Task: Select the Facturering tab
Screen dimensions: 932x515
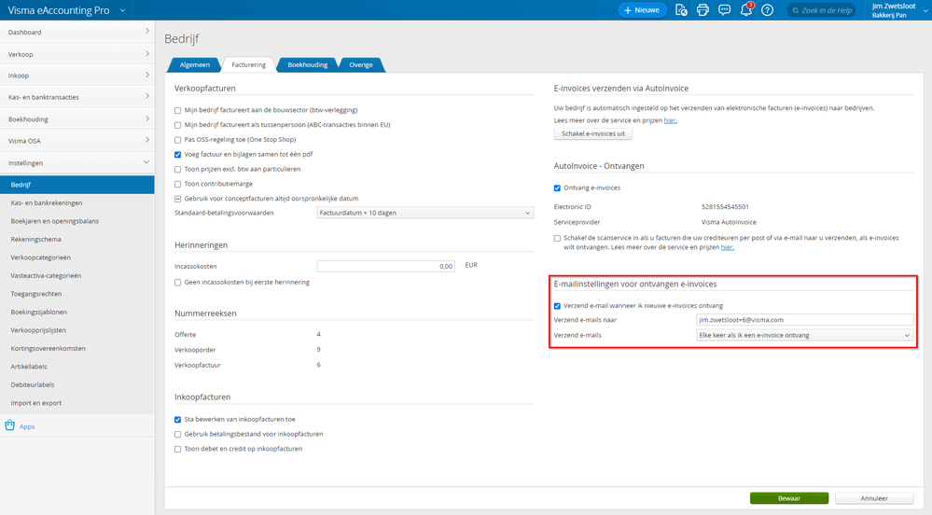Action: click(x=248, y=64)
